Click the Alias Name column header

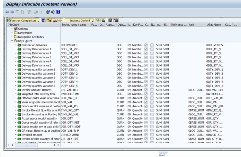point(215,25)
